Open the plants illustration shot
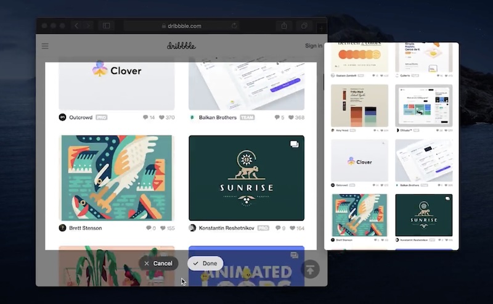This screenshot has height=304, width=493. click(x=116, y=266)
